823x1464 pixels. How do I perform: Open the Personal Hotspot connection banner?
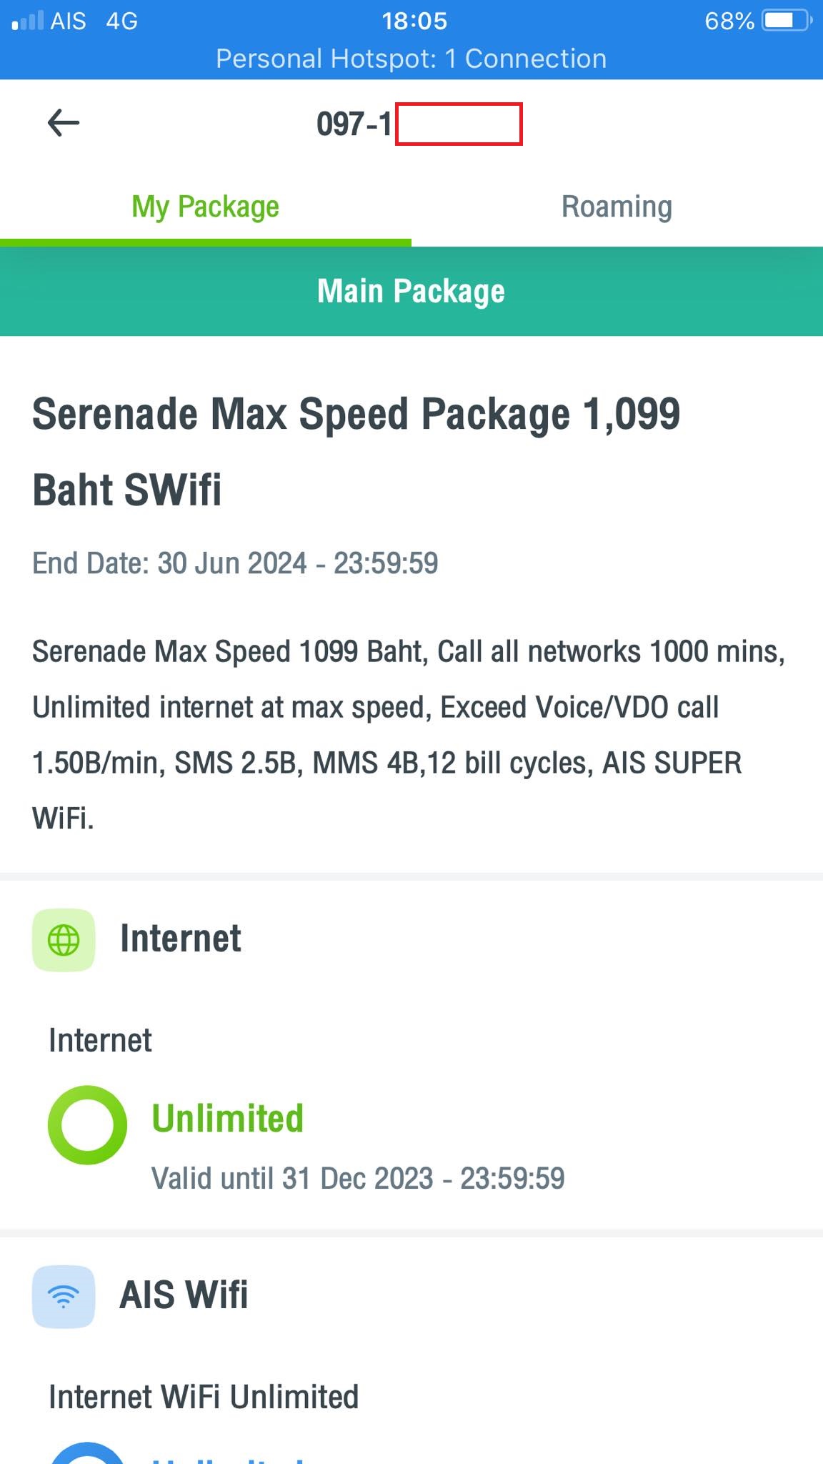click(x=411, y=59)
